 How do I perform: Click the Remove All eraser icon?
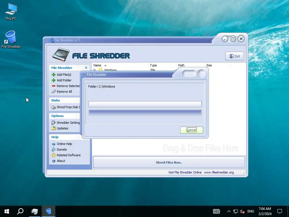pyautogui.click(x=54, y=92)
